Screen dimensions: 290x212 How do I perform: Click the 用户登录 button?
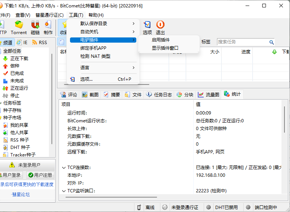click(x=11, y=175)
